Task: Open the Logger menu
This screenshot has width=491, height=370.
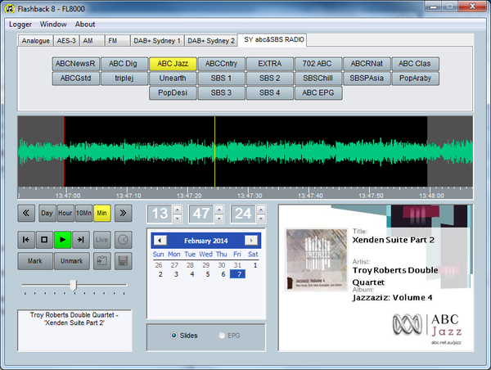Action: pyautogui.click(x=20, y=24)
